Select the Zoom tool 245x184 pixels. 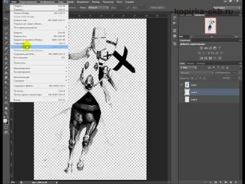[x=6, y=113]
